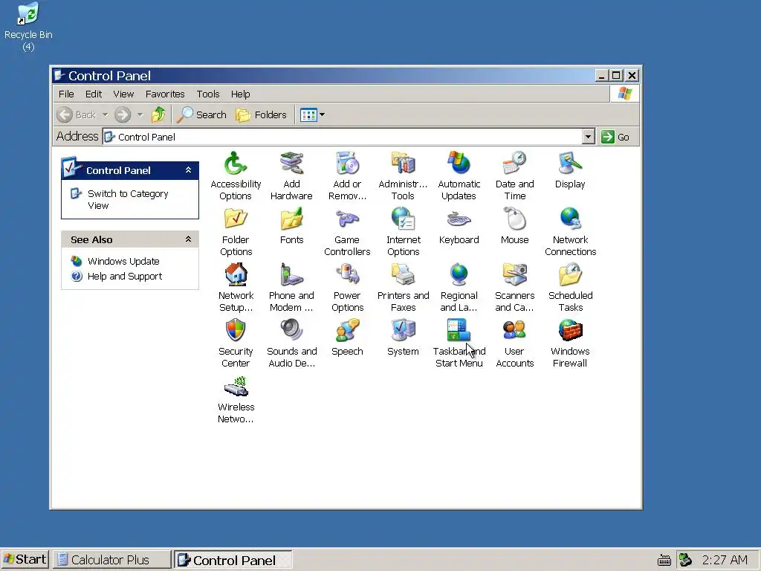Open the File menu

click(66, 94)
